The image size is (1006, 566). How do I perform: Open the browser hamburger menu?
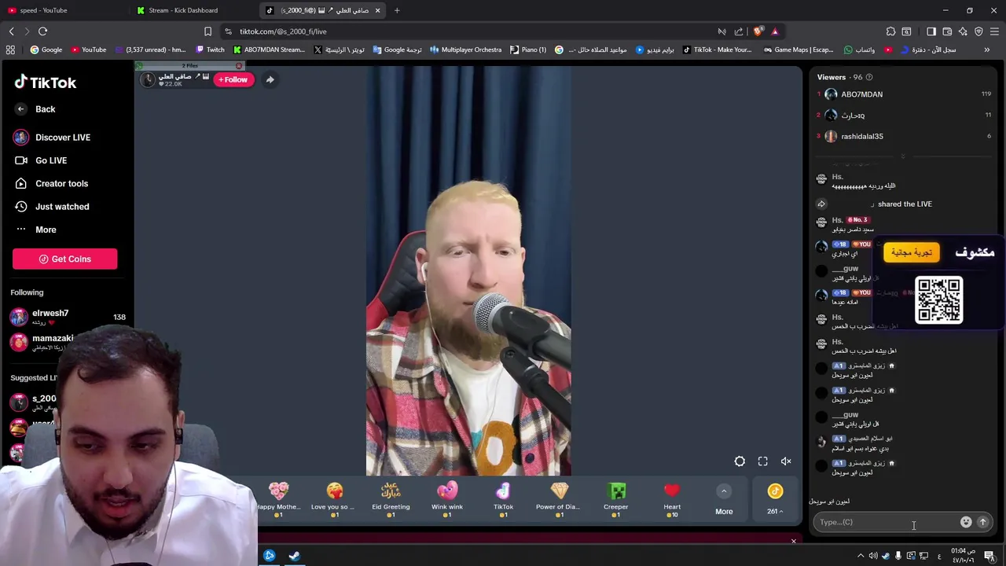[994, 31]
